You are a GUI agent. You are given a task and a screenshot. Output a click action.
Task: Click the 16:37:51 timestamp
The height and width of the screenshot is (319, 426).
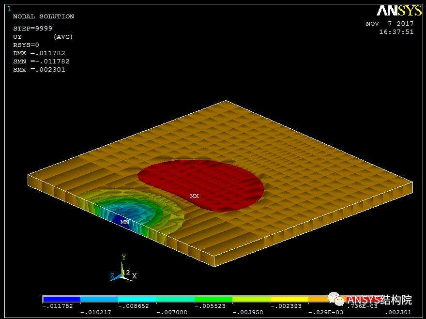tap(396, 32)
